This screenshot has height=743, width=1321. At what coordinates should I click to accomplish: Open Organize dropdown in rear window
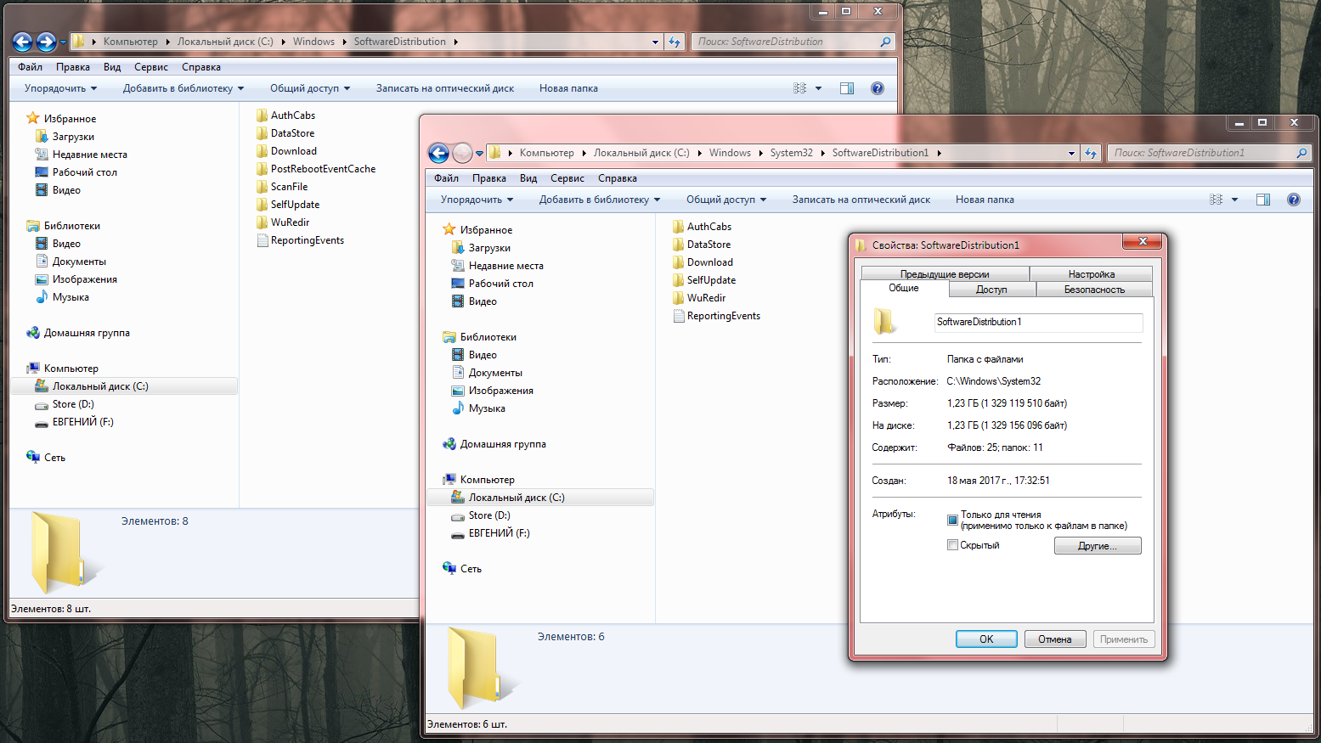(60, 88)
